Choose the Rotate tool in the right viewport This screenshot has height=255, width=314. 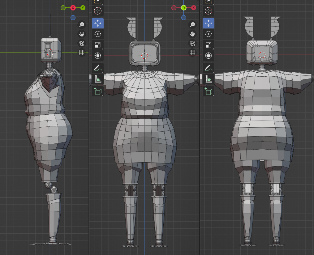coord(209,34)
